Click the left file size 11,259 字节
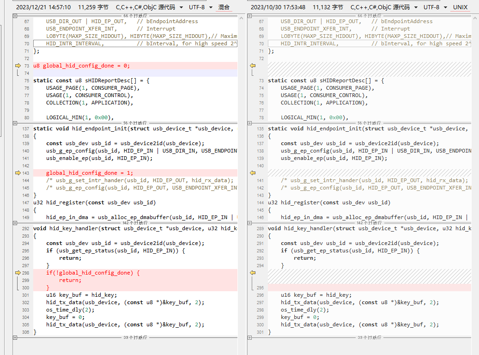 [93, 7]
